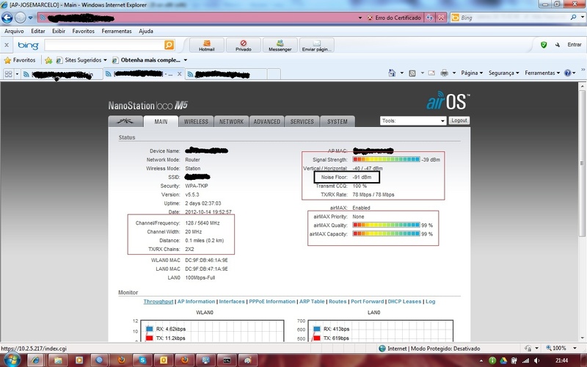This screenshot has width=587, height=367.
Task: Open the Favoritos star button in favorites bar
Action: [20, 60]
